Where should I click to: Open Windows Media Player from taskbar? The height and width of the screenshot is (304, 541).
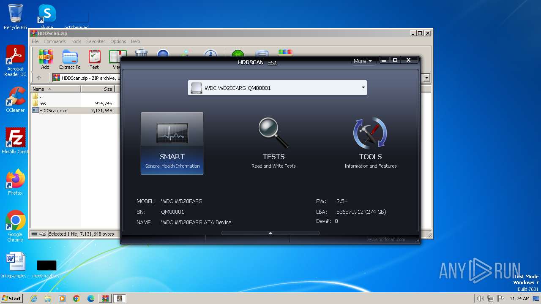62,299
